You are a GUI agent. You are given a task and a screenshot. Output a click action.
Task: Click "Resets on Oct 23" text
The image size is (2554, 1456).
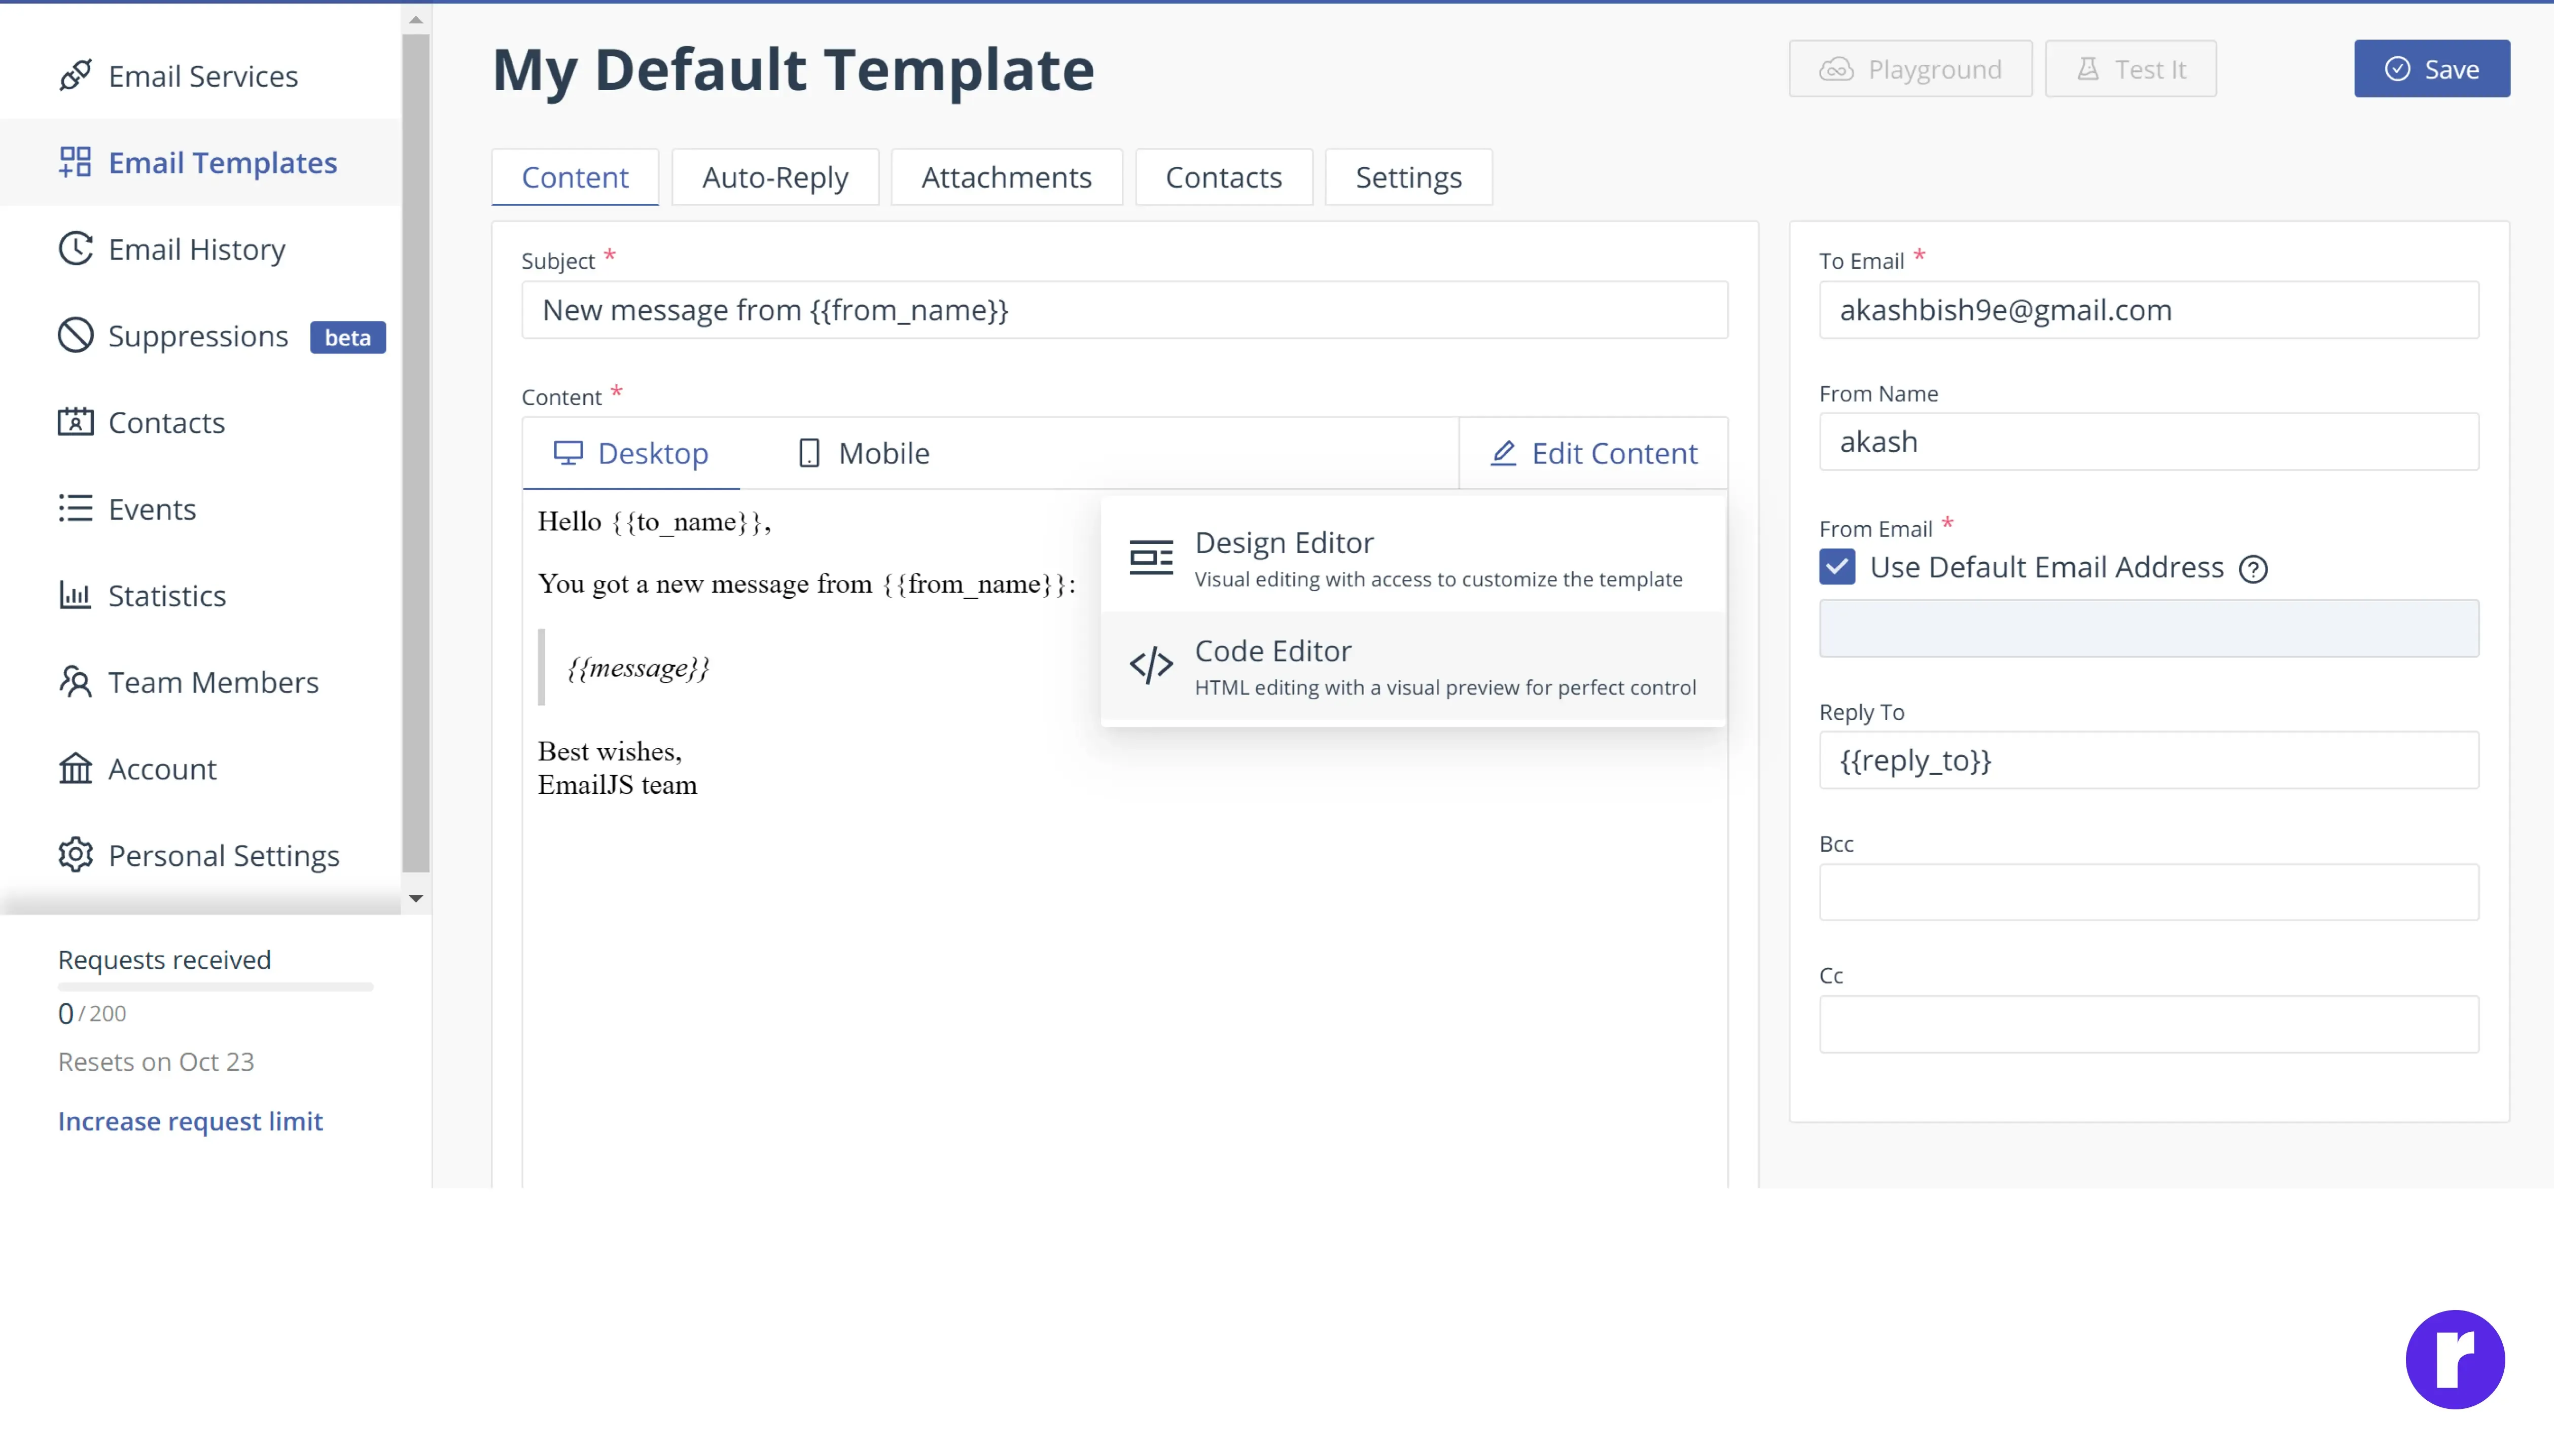[156, 1062]
